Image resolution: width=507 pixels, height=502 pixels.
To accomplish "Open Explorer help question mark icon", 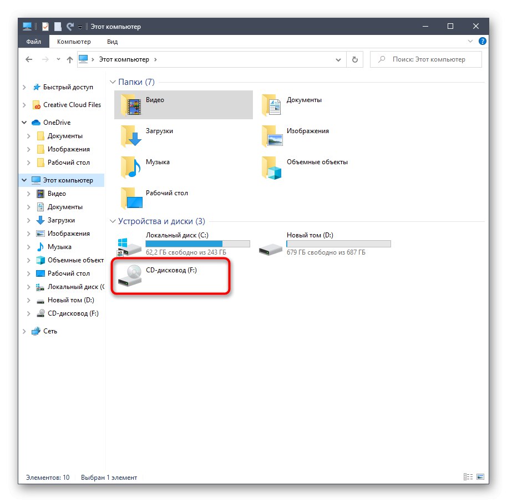I will [483, 42].
